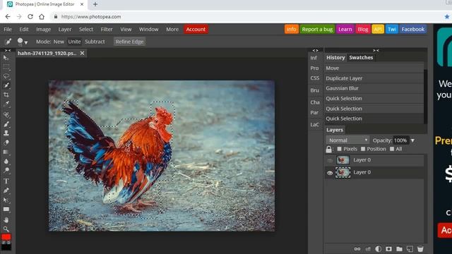This screenshot has height=254, width=452.
Task: Open the Image menu
Action: coord(44,30)
